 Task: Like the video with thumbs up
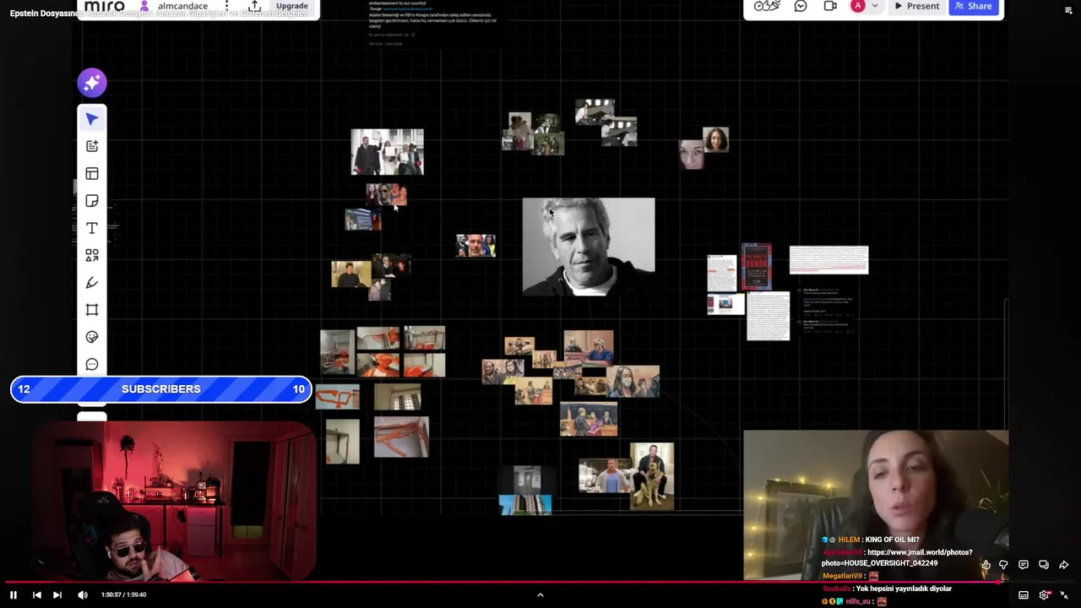pos(986,565)
